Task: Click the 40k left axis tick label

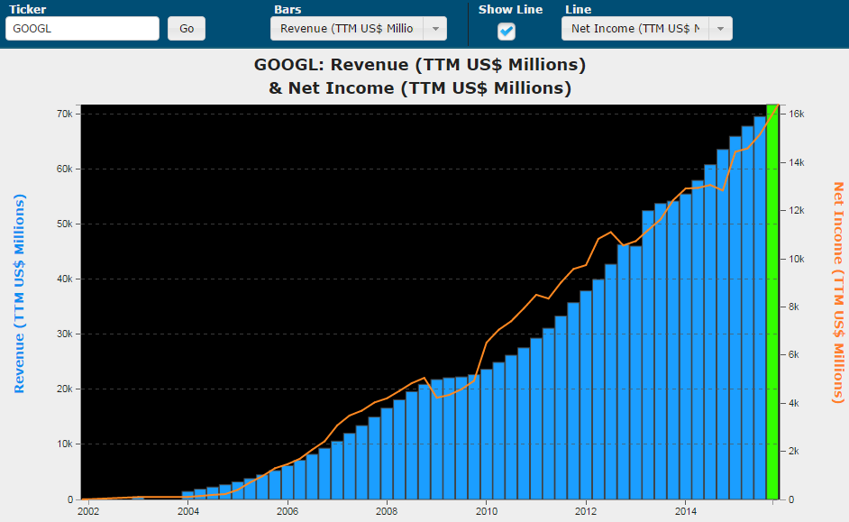Action: pos(64,279)
